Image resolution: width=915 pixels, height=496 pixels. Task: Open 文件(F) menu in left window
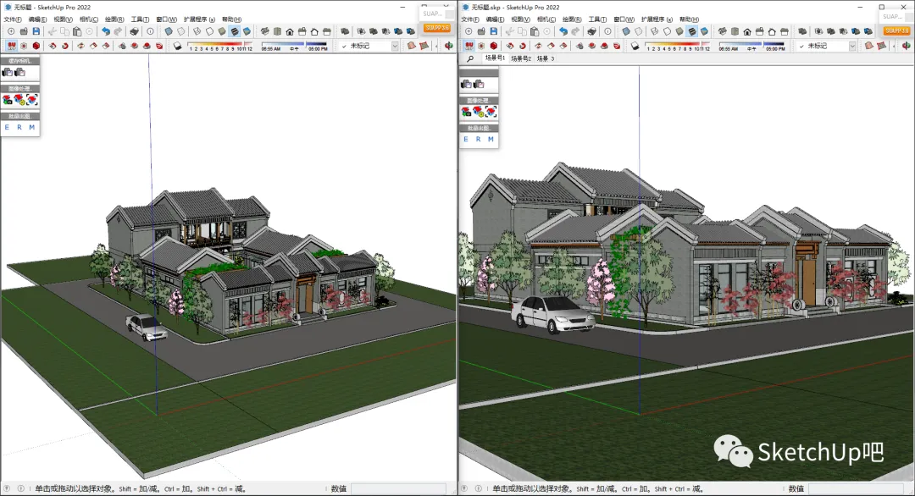[x=13, y=19]
